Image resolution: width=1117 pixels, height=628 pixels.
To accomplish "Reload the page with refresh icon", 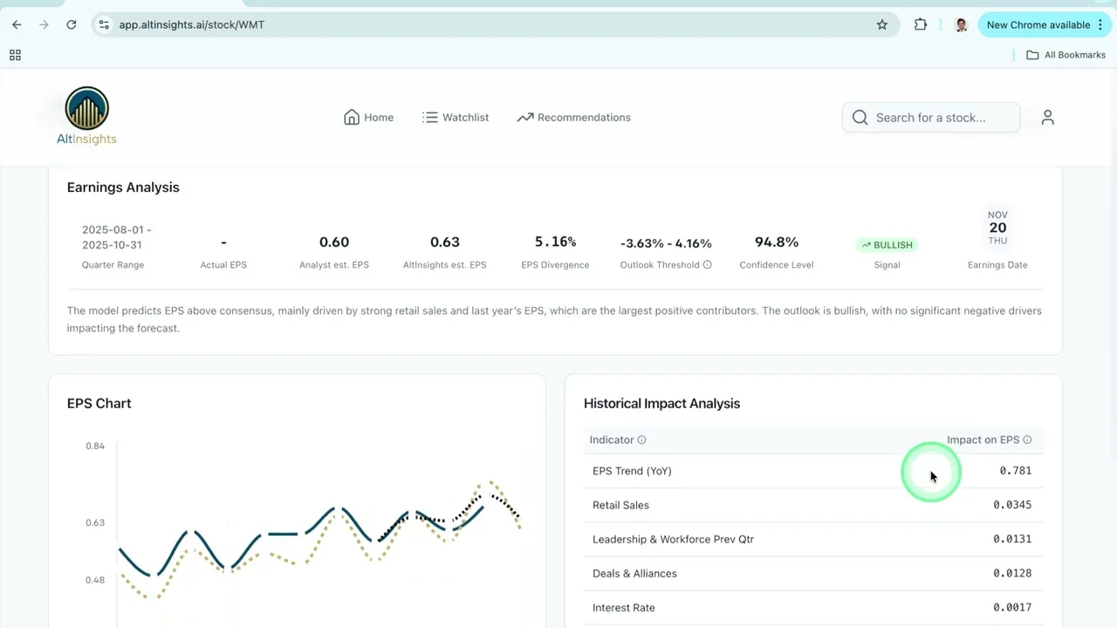I will pos(72,24).
